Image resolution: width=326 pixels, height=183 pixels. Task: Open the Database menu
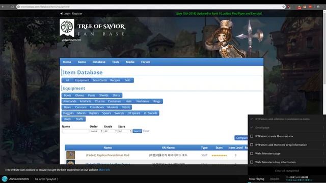[x=99, y=62]
